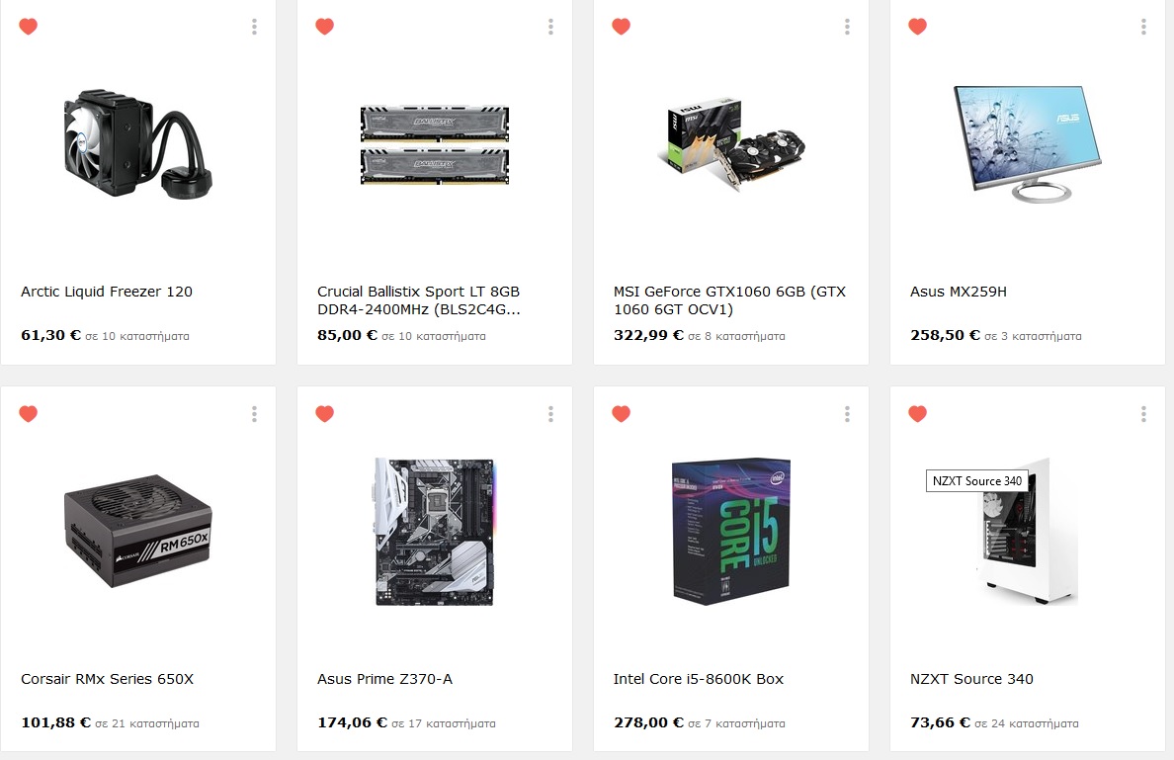Click heart icon on Corsair RMx 650X card
This screenshot has width=1174, height=760.
click(x=29, y=414)
